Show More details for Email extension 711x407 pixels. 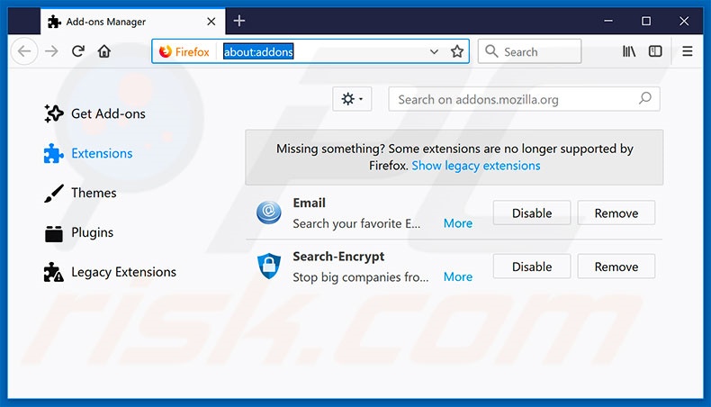point(458,223)
